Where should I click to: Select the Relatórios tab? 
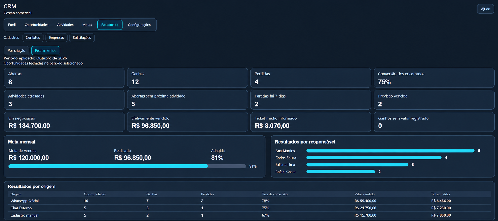pyautogui.click(x=110, y=25)
